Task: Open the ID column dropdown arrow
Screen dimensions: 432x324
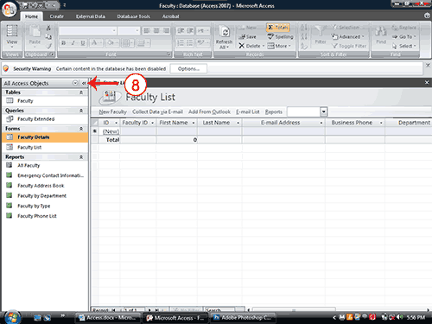Action: coord(116,123)
